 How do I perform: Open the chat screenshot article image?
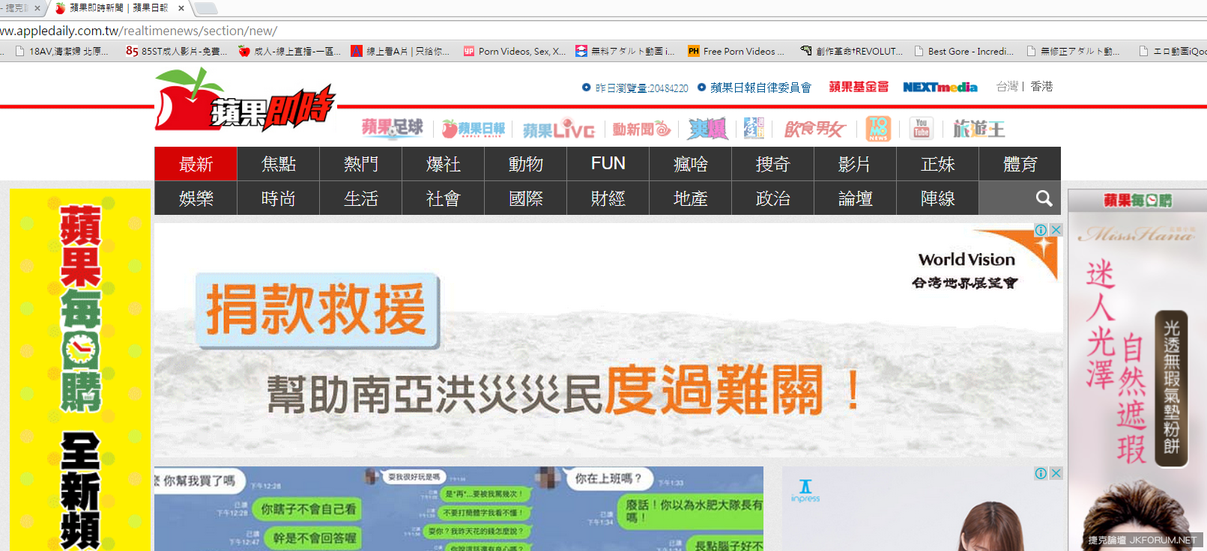click(459, 508)
